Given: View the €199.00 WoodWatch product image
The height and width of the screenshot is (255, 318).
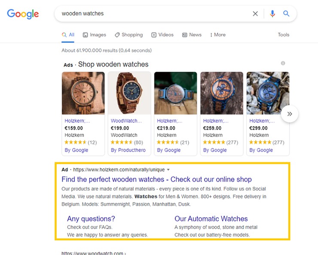Looking at the screenshot, I should [129, 93].
